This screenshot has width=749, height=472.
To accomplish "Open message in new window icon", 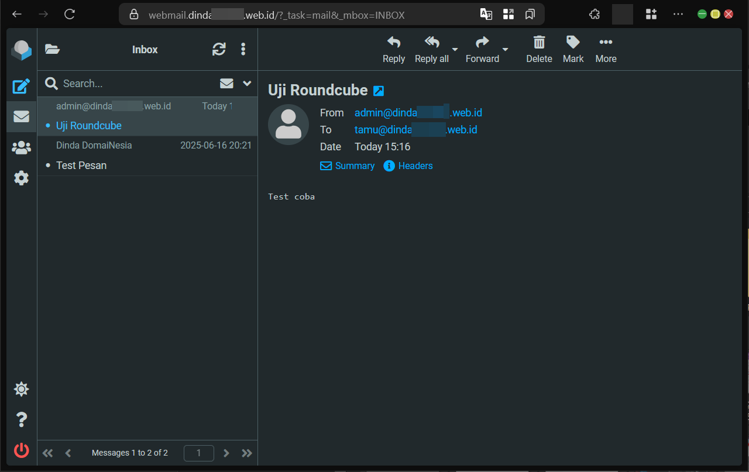I will (x=379, y=91).
